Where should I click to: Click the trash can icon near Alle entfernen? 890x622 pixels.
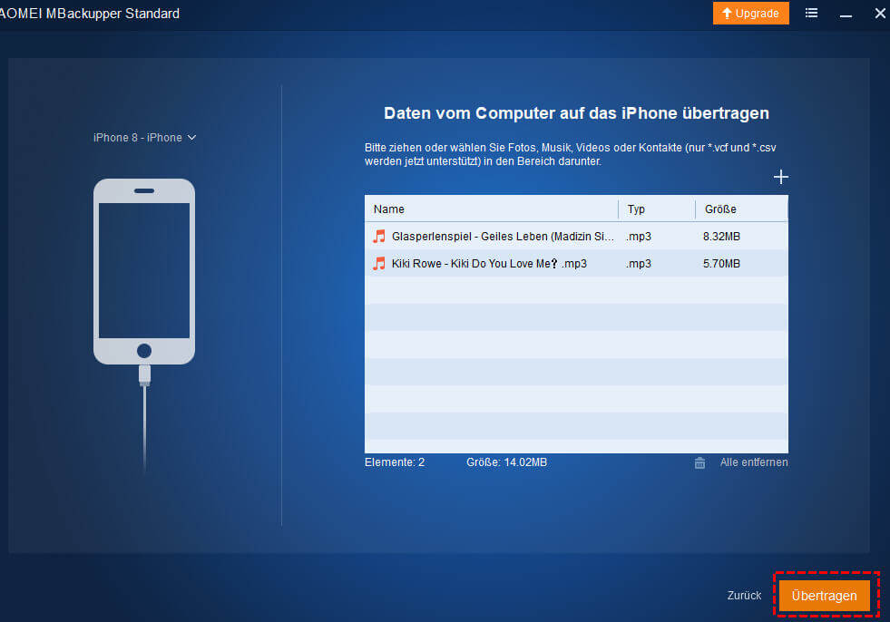pyautogui.click(x=699, y=462)
